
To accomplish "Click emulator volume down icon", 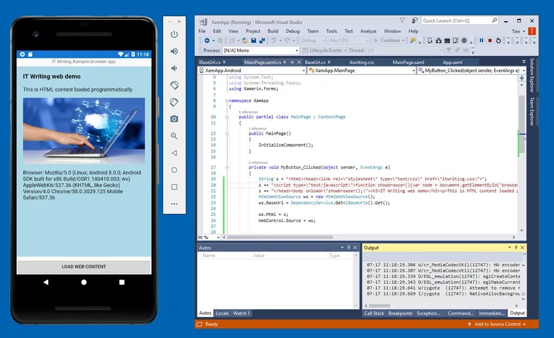I will coord(174,68).
